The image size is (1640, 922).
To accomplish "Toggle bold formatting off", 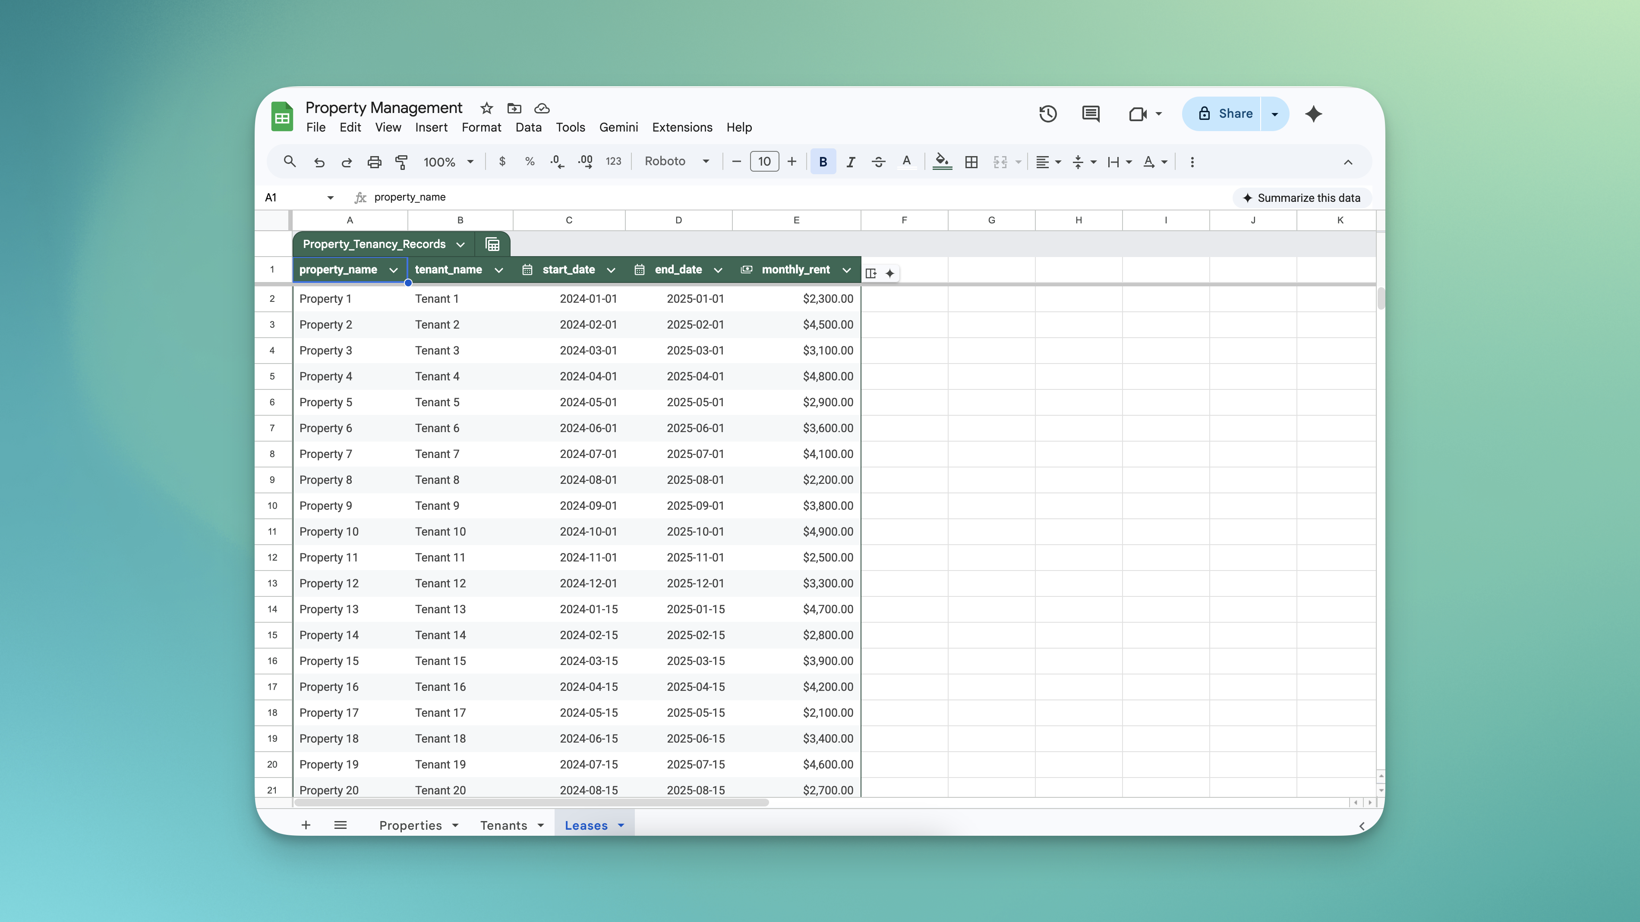I will tap(823, 162).
